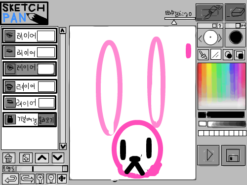
Task: Move the layer up with the chevron button
Action: pos(42,158)
